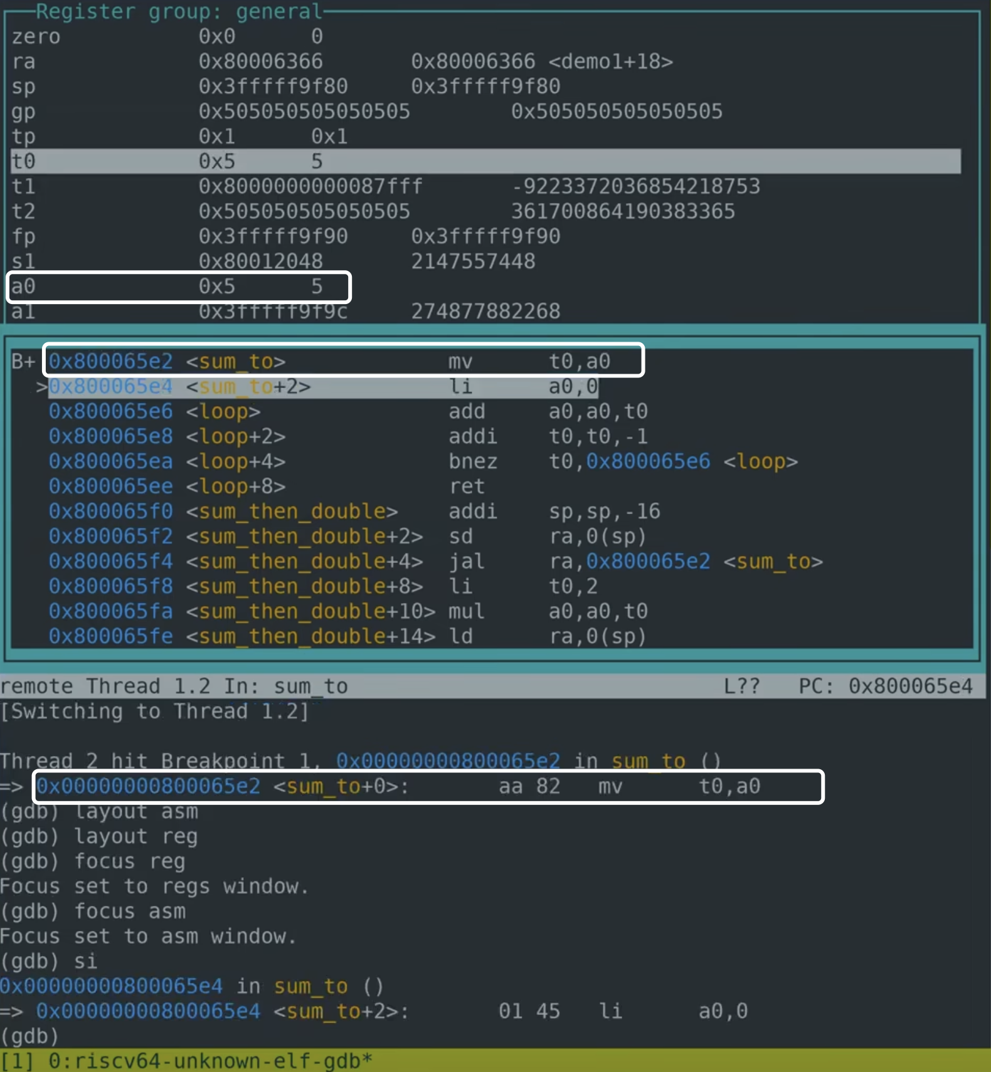The width and height of the screenshot is (991, 1072).
Task: Select the current 'li a0,0' instruction line
Action: (323, 386)
